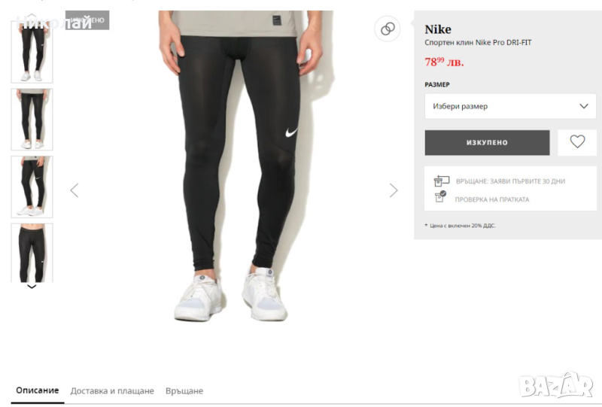Go to the next product image arrow
This screenshot has width=602, height=407.
(394, 190)
